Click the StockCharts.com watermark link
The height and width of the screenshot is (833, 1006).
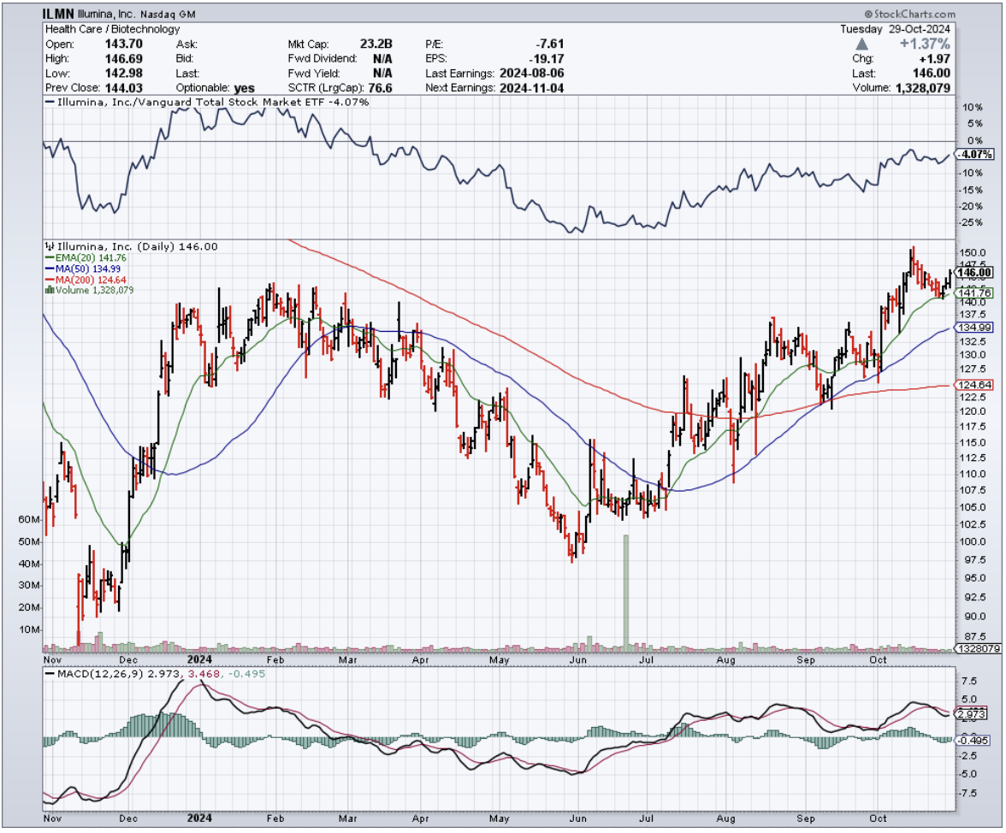(x=914, y=15)
